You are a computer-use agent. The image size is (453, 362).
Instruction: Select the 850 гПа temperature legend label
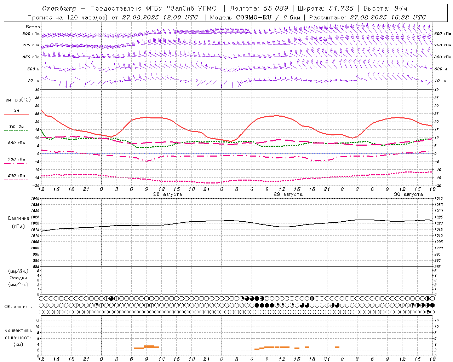17,143
